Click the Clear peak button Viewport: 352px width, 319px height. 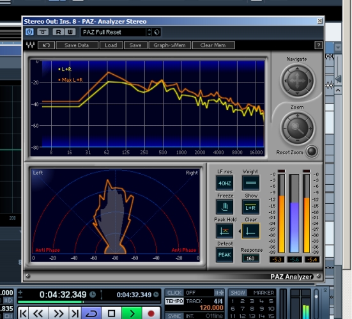pyautogui.click(x=251, y=231)
